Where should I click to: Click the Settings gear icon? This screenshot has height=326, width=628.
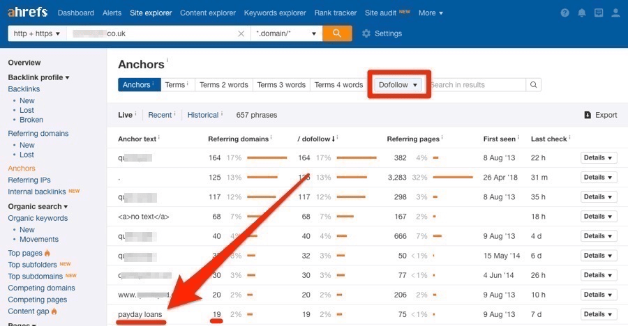click(367, 33)
